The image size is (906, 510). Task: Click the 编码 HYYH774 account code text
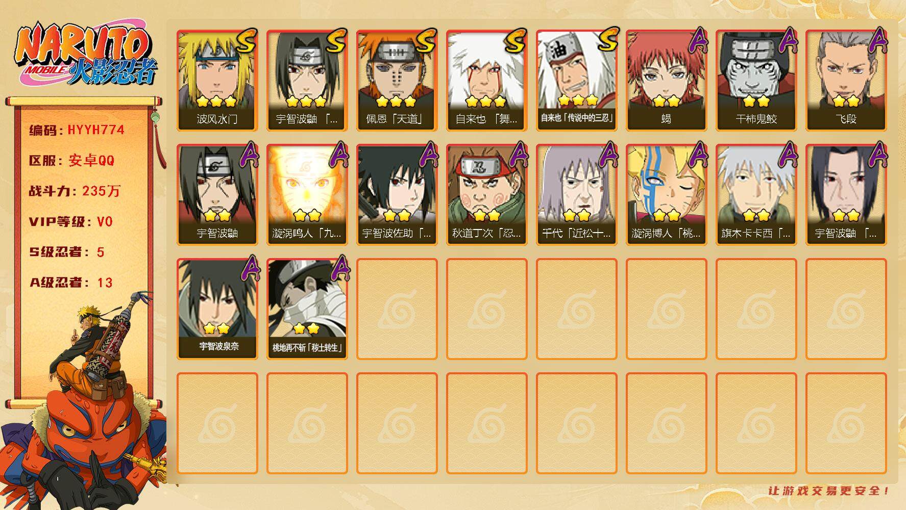(x=77, y=130)
